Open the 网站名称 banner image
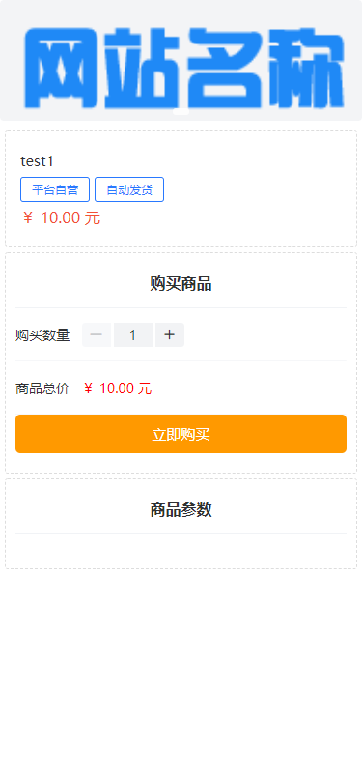 pos(181,60)
